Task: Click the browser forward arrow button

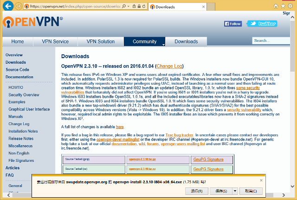Action: 19,6
